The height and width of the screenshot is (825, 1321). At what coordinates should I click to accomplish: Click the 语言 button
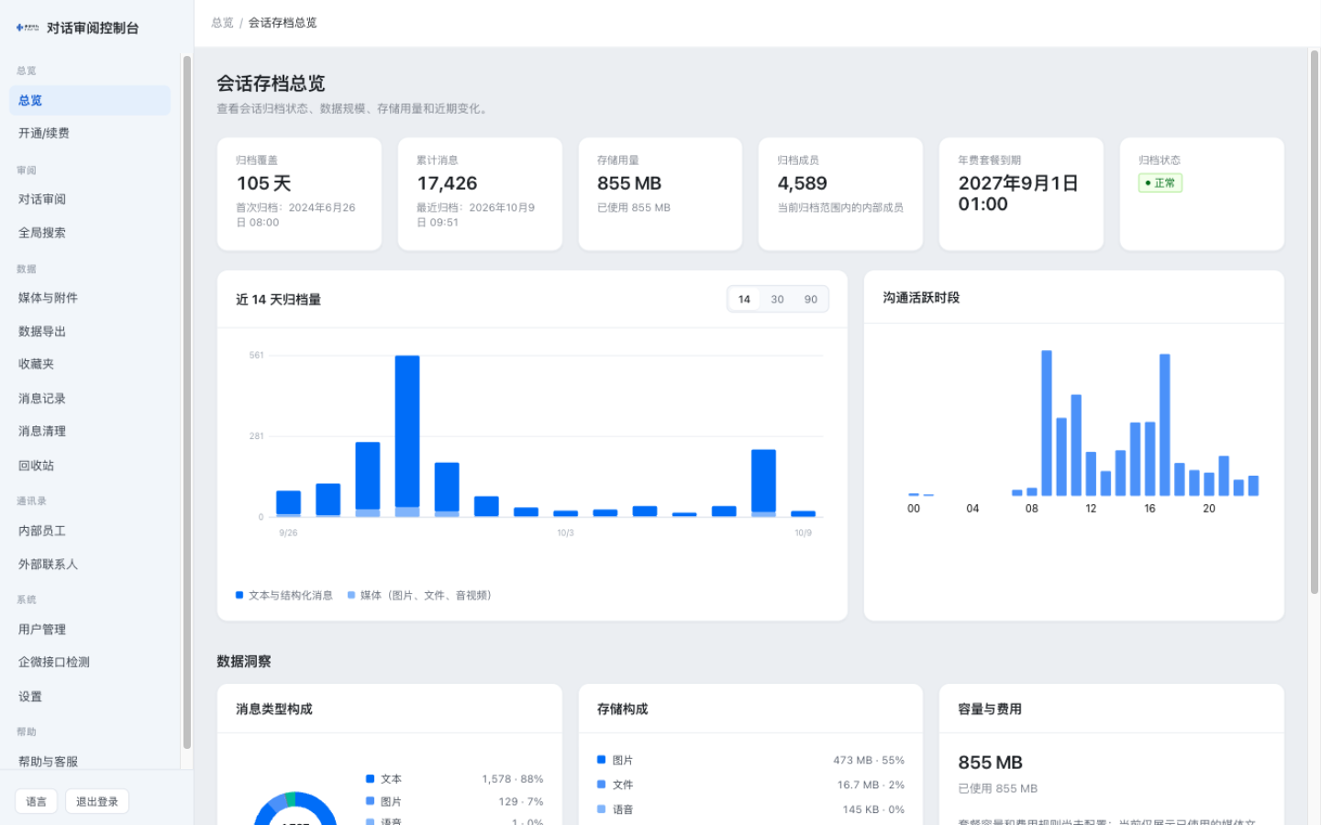pyautogui.click(x=36, y=801)
